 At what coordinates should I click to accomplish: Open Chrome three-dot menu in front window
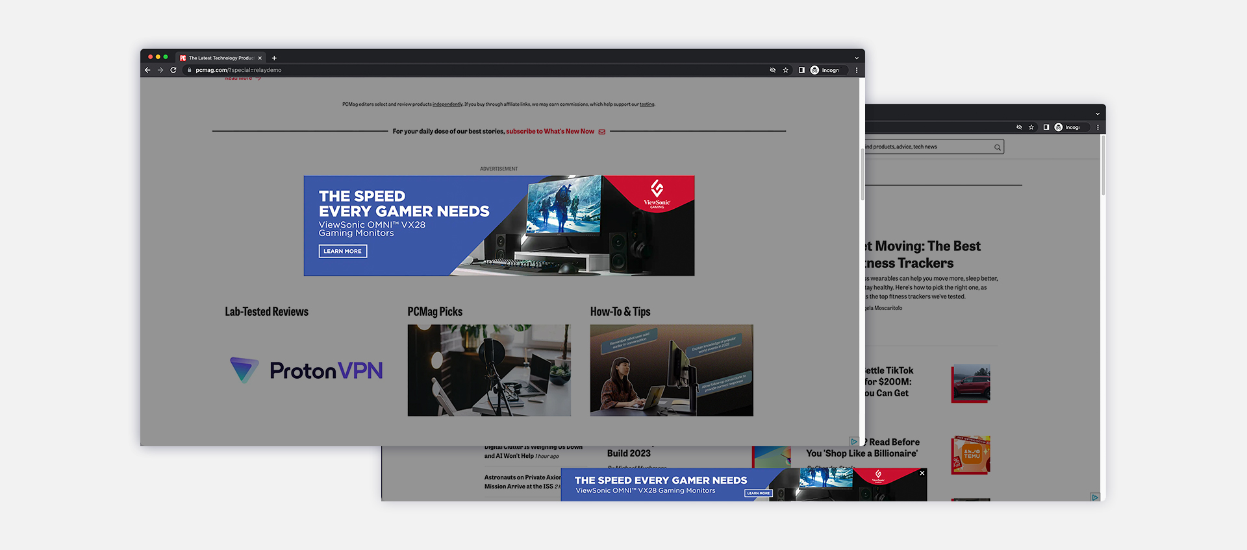click(x=857, y=70)
